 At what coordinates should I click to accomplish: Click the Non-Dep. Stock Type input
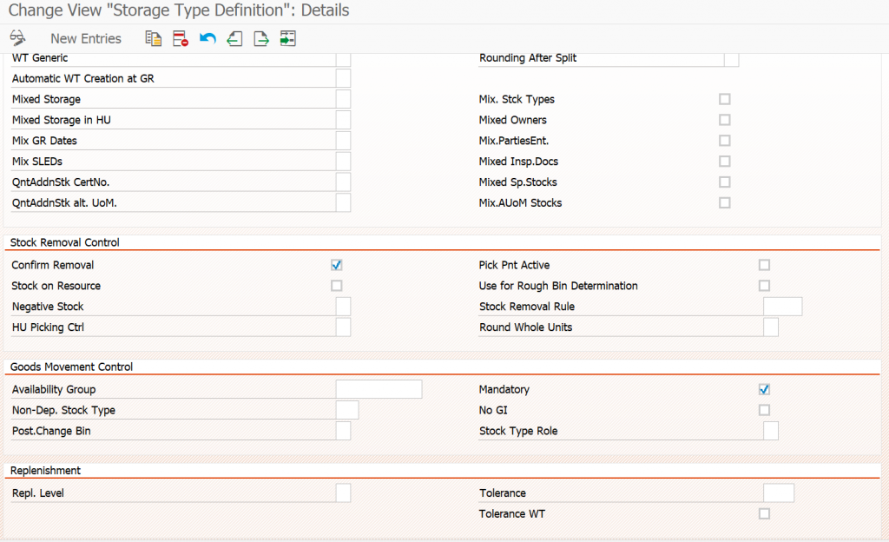[347, 410]
